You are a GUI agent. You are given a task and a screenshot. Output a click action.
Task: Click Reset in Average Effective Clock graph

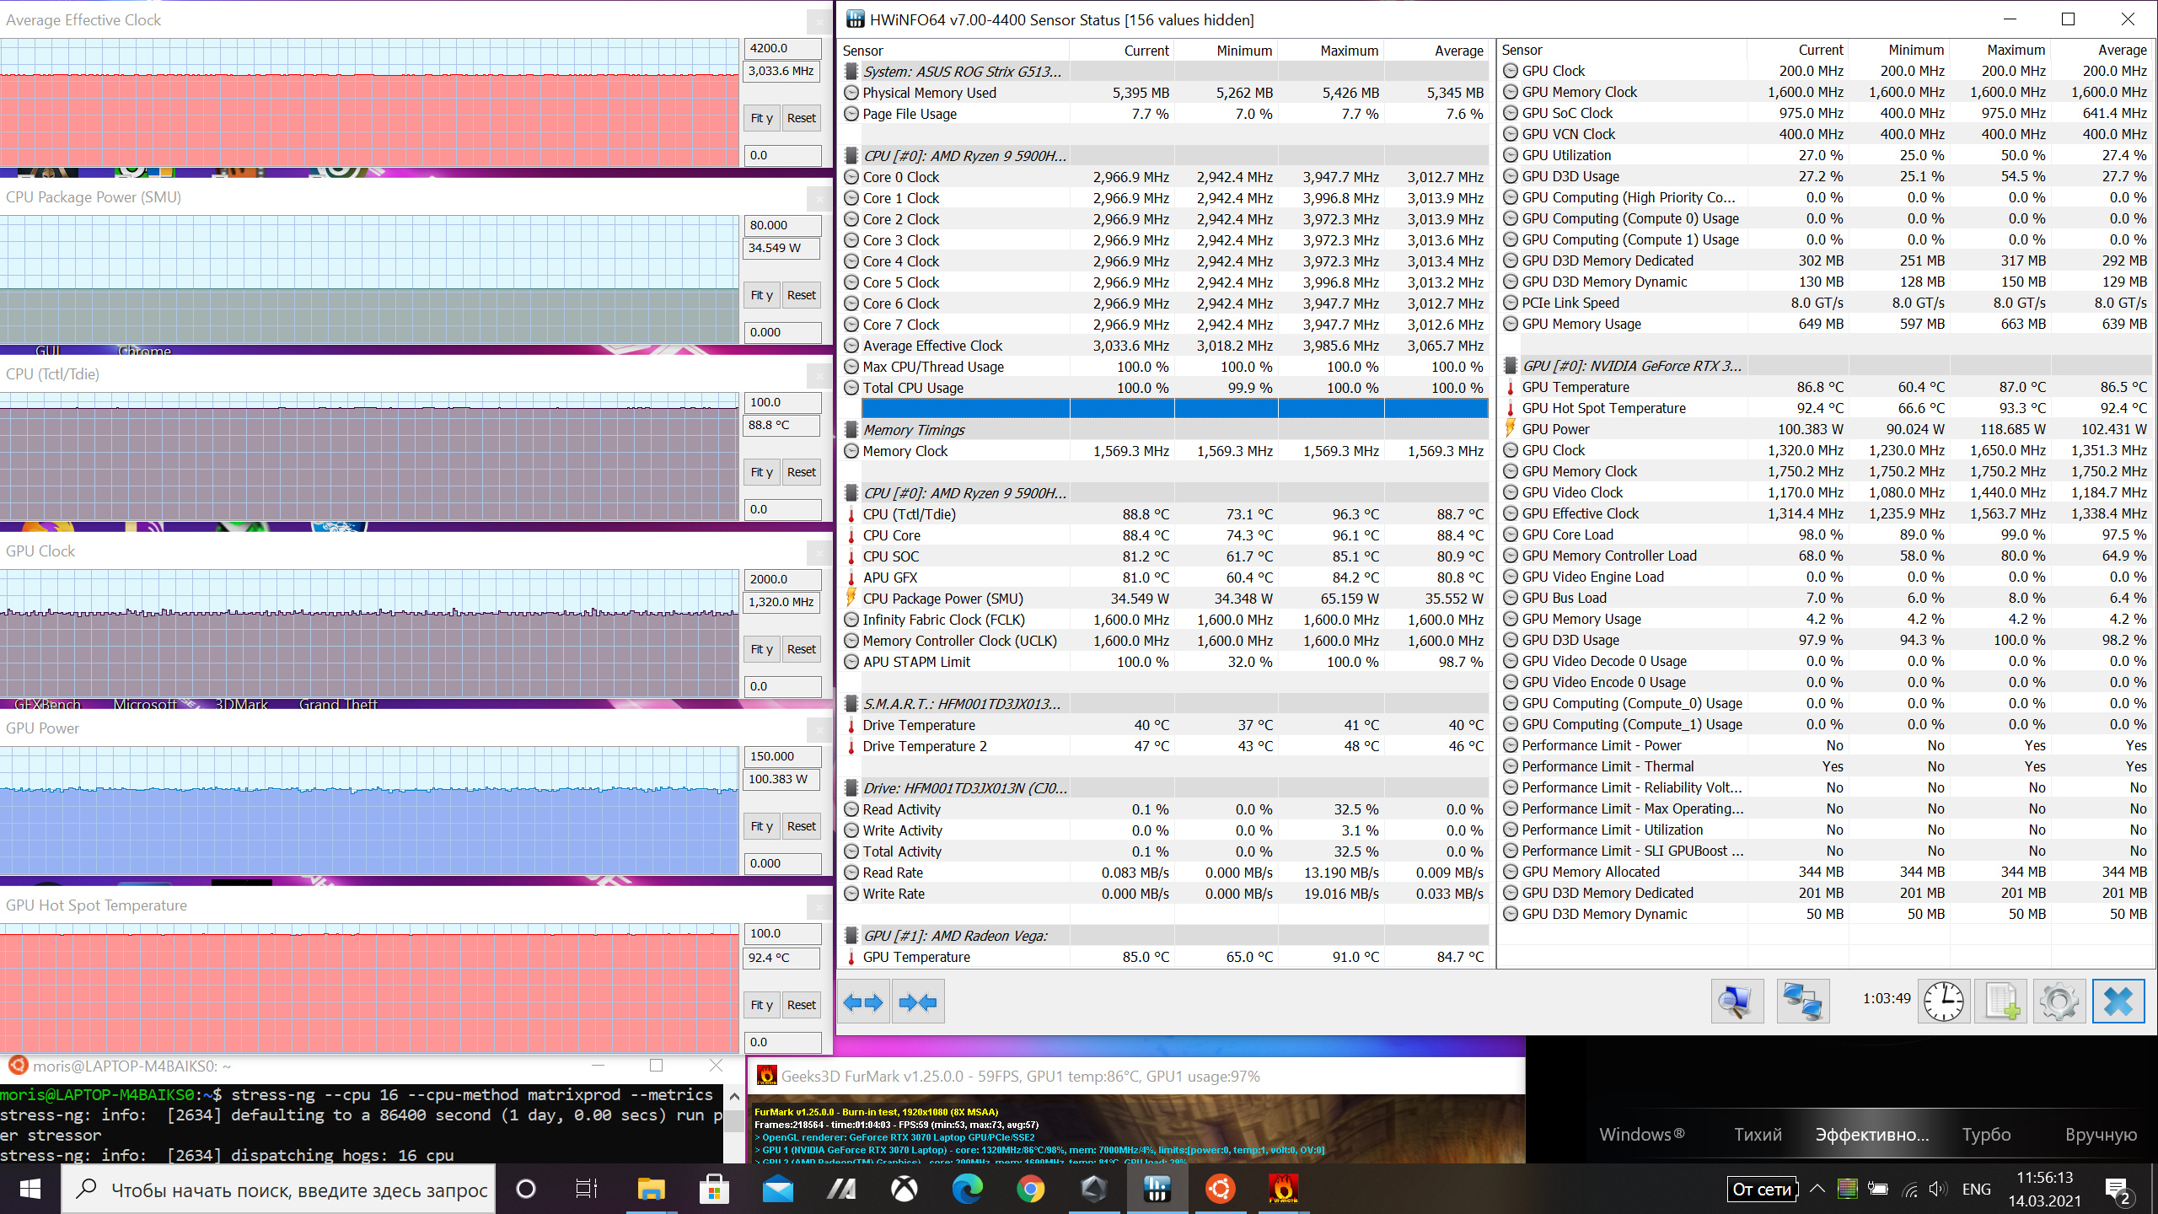(x=801, y=118)
